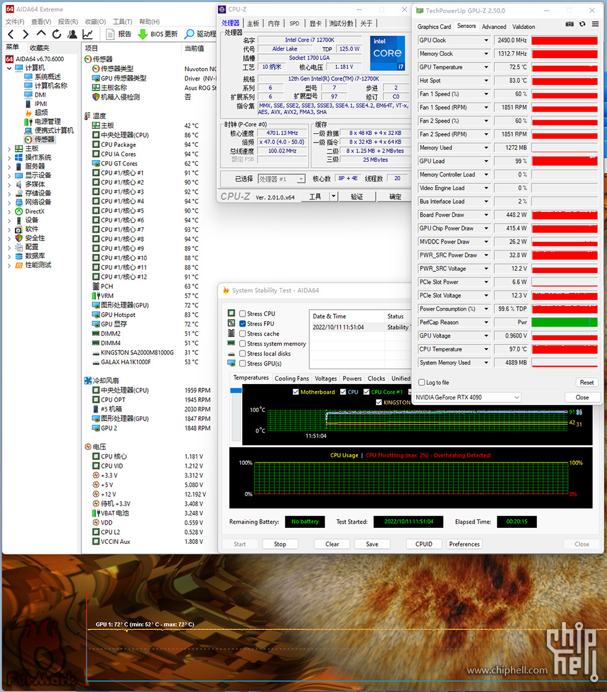Click the GPU-Z screenshot camera icon
This screenshot has width=607, height=692.
(569, 24)
